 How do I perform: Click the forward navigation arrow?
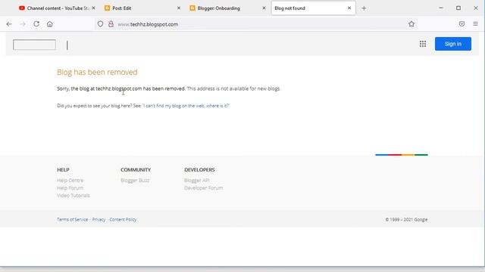(23, 24)
